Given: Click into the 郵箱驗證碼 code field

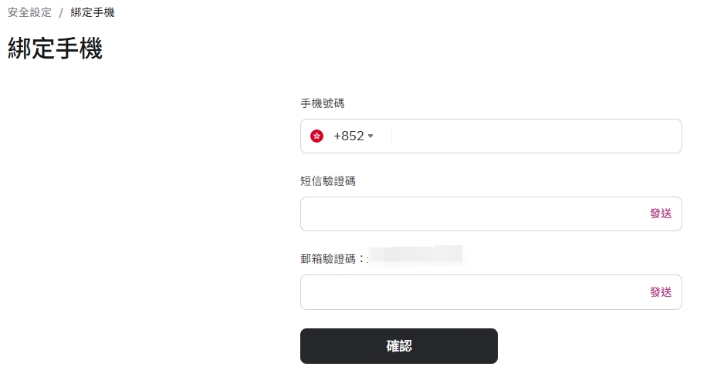Looking at the screenshot, I should point(472,292).
